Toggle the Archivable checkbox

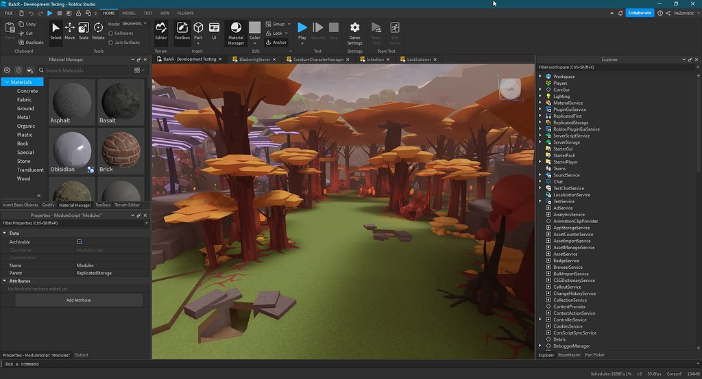[x=80, y=241]
